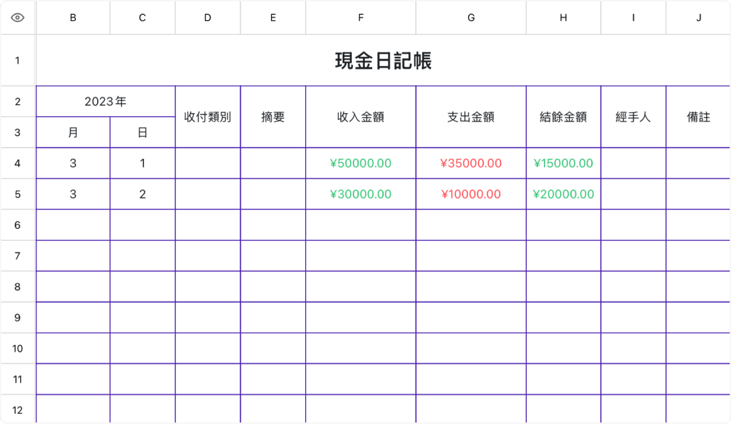
Task: Click the day cell showing 2
Action: (x=143, y=194)
